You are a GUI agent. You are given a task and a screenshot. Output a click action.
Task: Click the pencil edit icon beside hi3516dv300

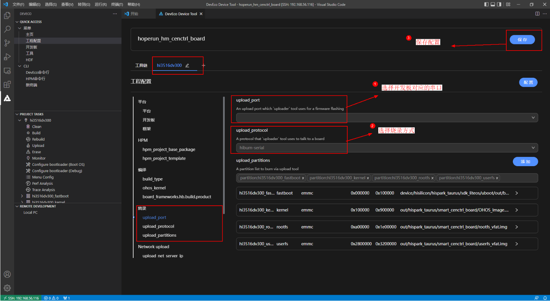(x=187, y=65)
